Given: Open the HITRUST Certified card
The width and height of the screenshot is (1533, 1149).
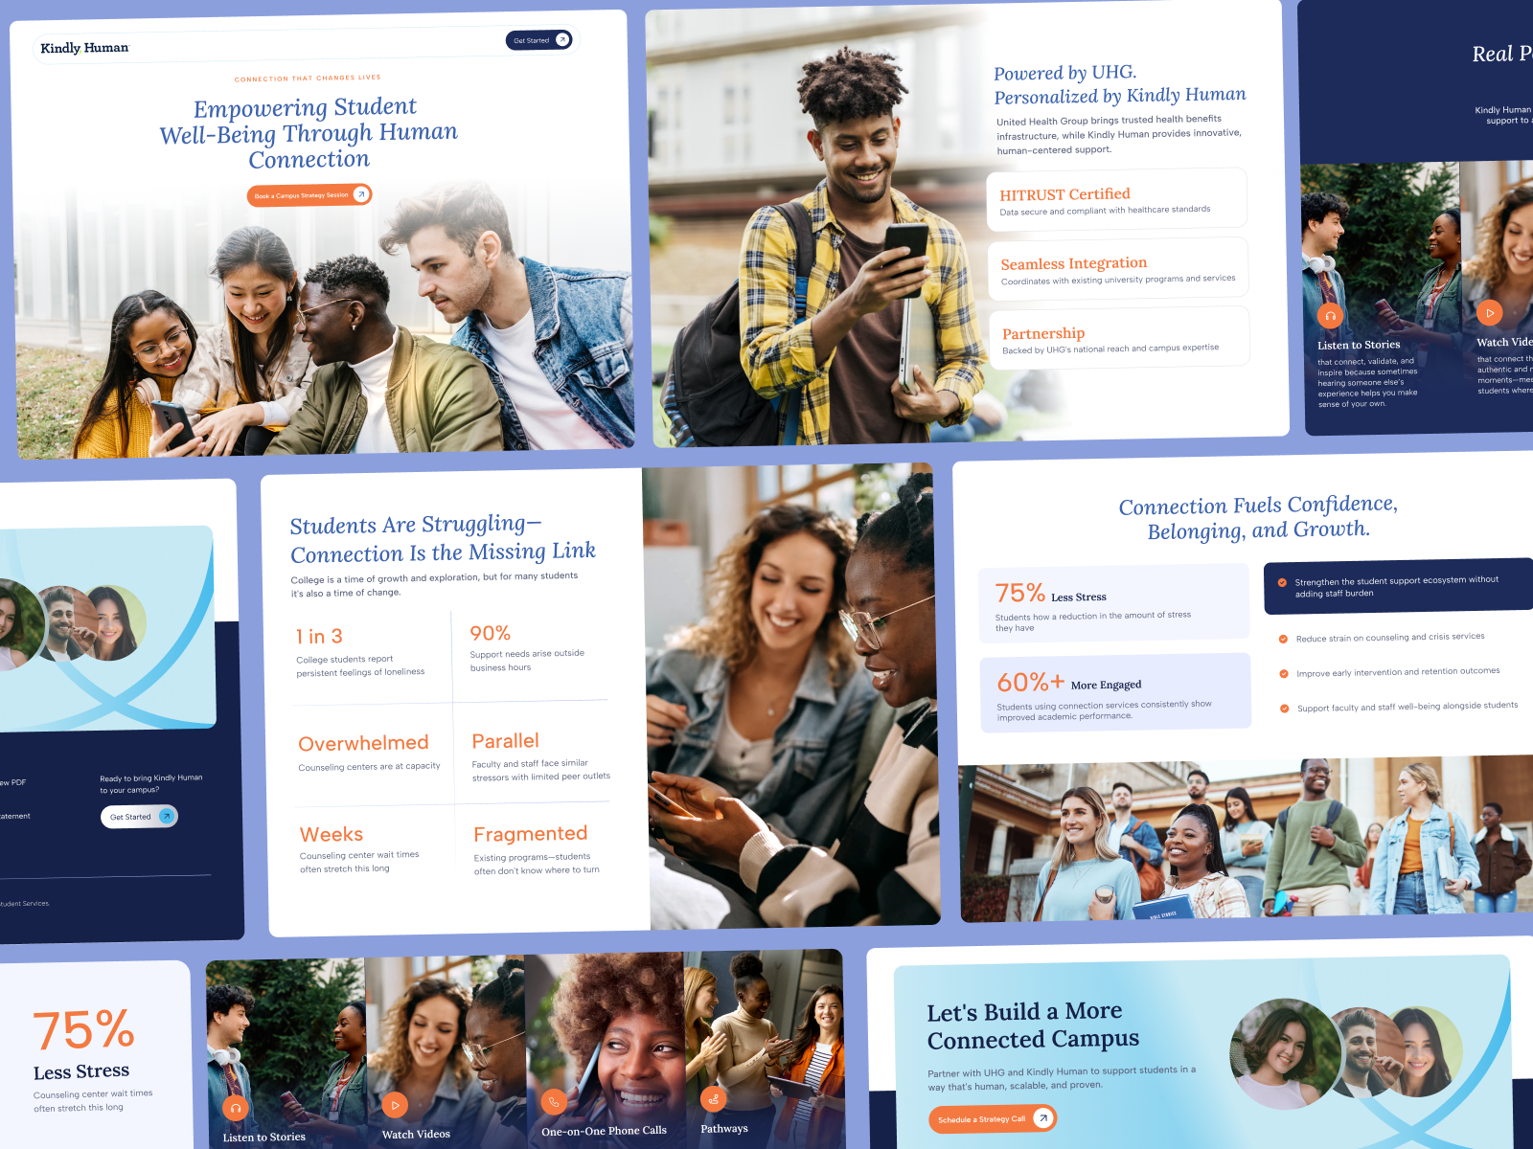Looking at the screenshot, I should click(1117, 200).
